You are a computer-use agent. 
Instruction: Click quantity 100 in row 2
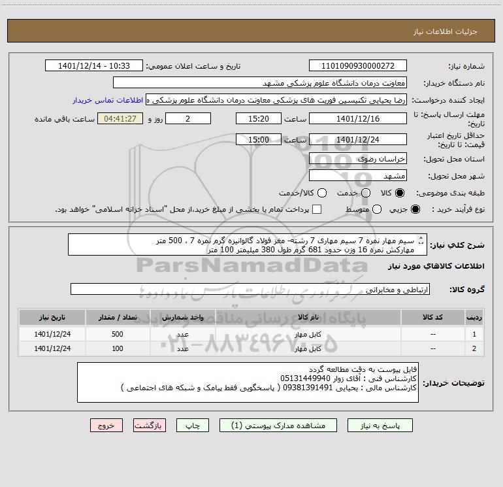coord(118,348)
